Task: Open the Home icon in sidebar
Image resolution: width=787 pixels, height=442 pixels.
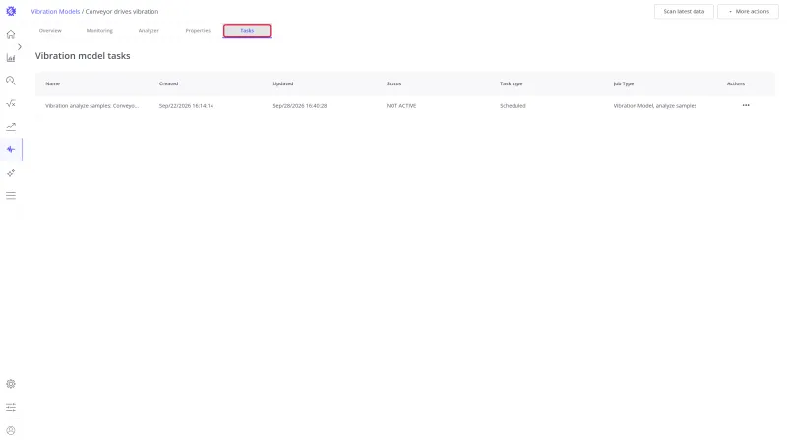Action: pos(11,34)
